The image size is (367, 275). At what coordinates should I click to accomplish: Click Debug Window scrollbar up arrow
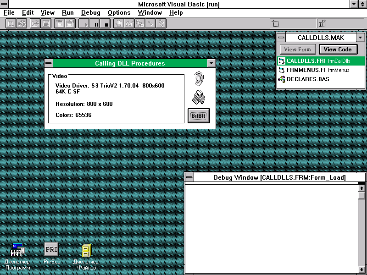(x=361, y=188)
